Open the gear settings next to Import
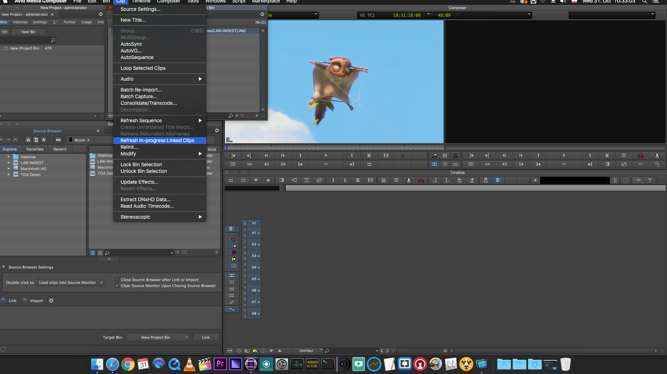This screenshot has height=374, width=667. point(51,301)
